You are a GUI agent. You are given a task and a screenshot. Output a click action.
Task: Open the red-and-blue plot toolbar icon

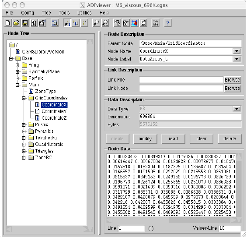(134, 23)
